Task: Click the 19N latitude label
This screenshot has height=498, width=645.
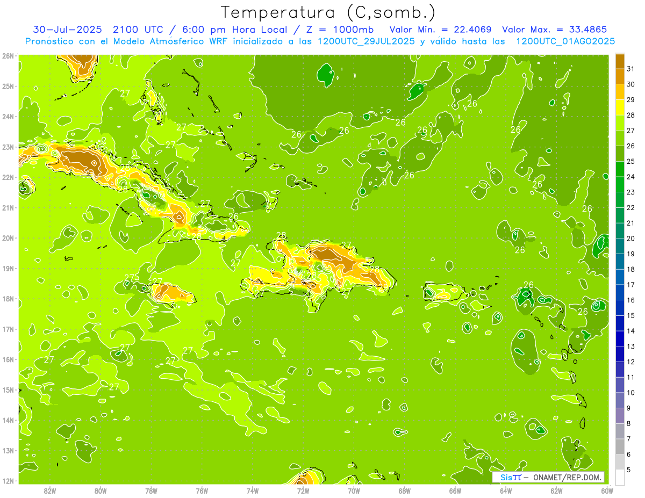Action: [8, 269]
